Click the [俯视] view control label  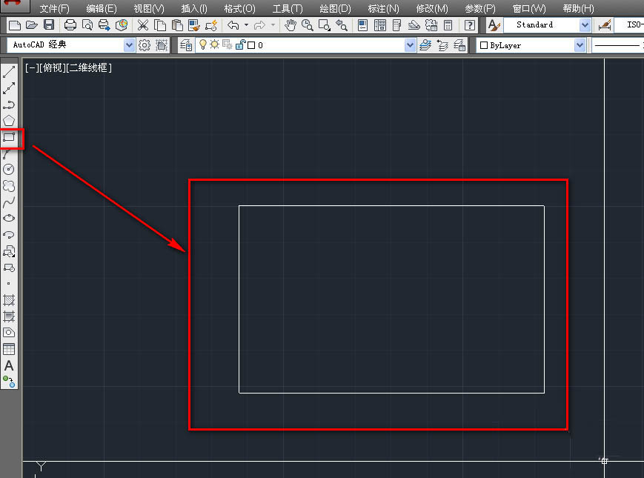point(53,67)
